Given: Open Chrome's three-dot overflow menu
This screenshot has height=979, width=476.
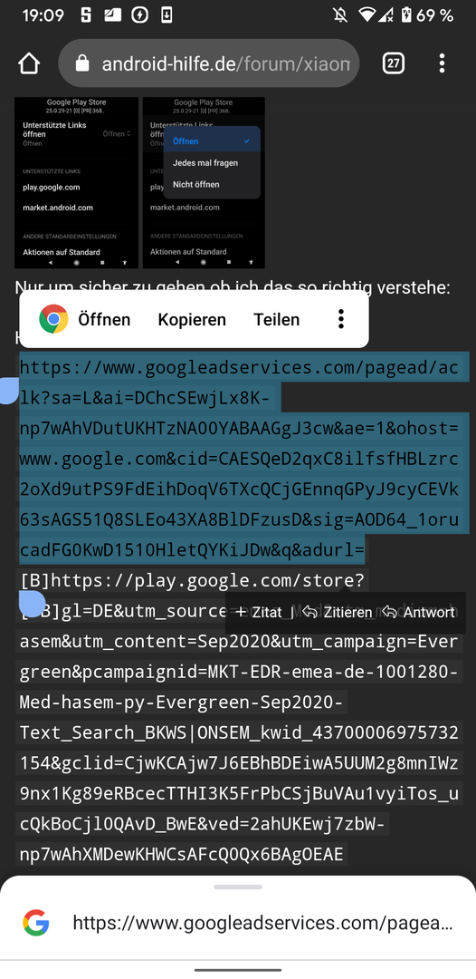Looking at the screenshot, I should tap(442, 63).
